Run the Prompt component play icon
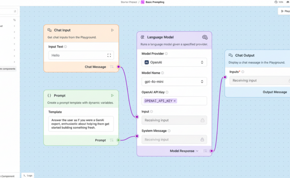This screenshot has height=178, width=290. [x=112, y=95]
